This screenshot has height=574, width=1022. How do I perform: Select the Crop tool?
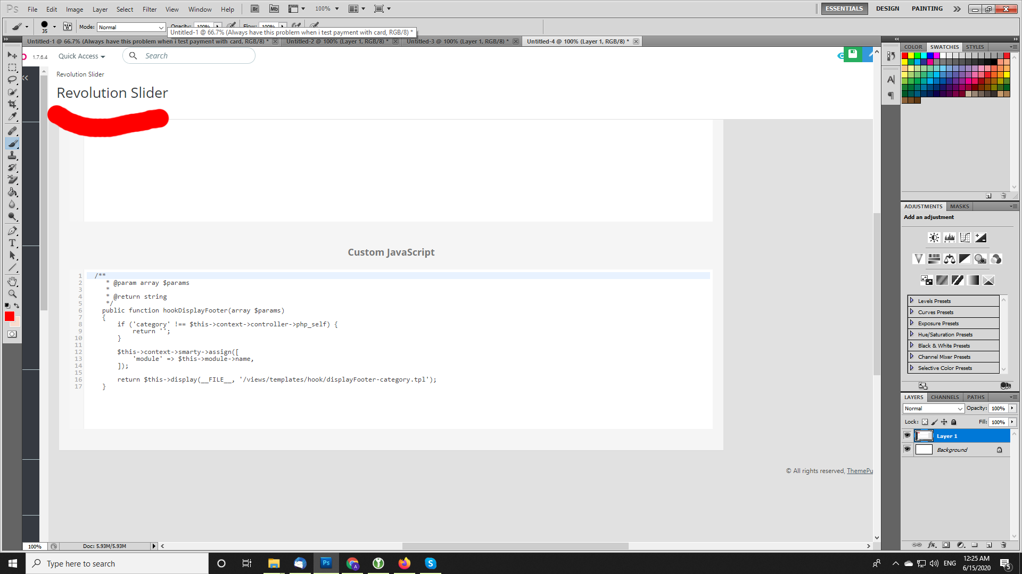12,104
